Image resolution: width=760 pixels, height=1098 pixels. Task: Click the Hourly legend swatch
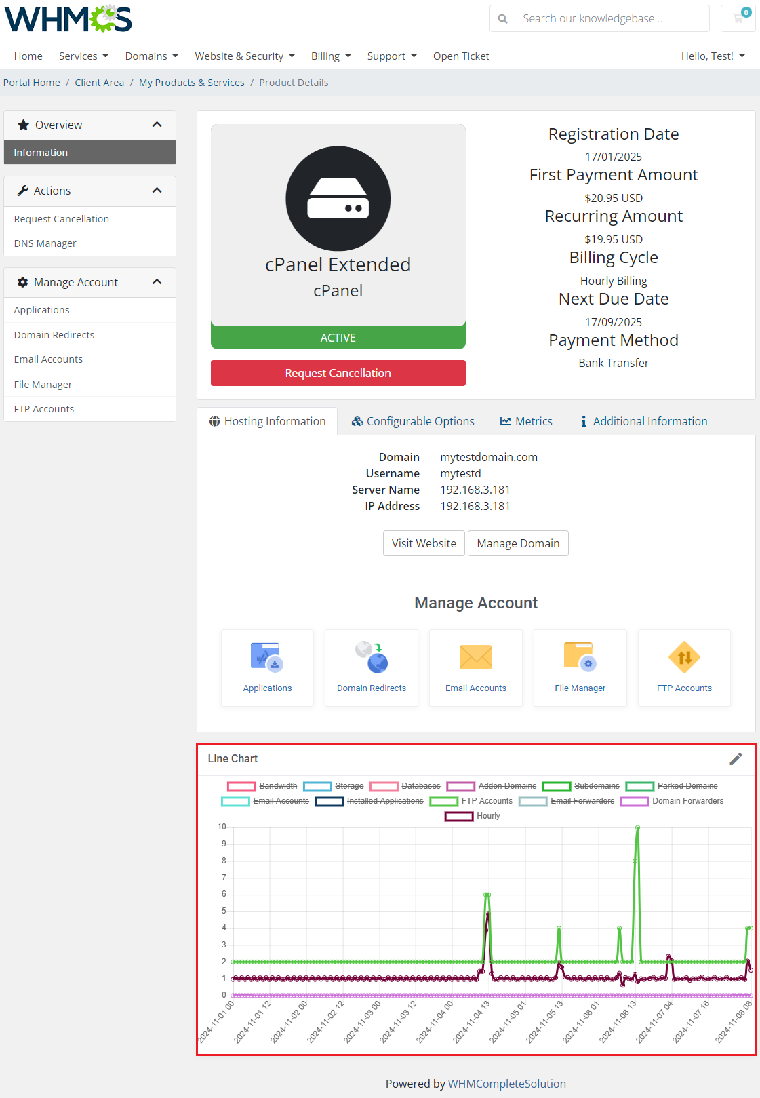(459, 816)
